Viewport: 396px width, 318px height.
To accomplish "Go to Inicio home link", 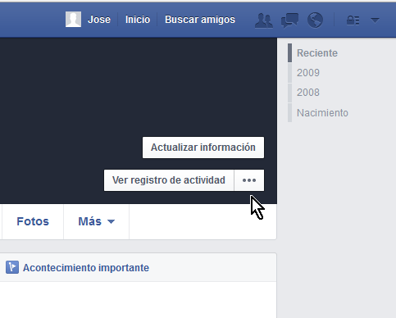I will [x=138, y=20].
